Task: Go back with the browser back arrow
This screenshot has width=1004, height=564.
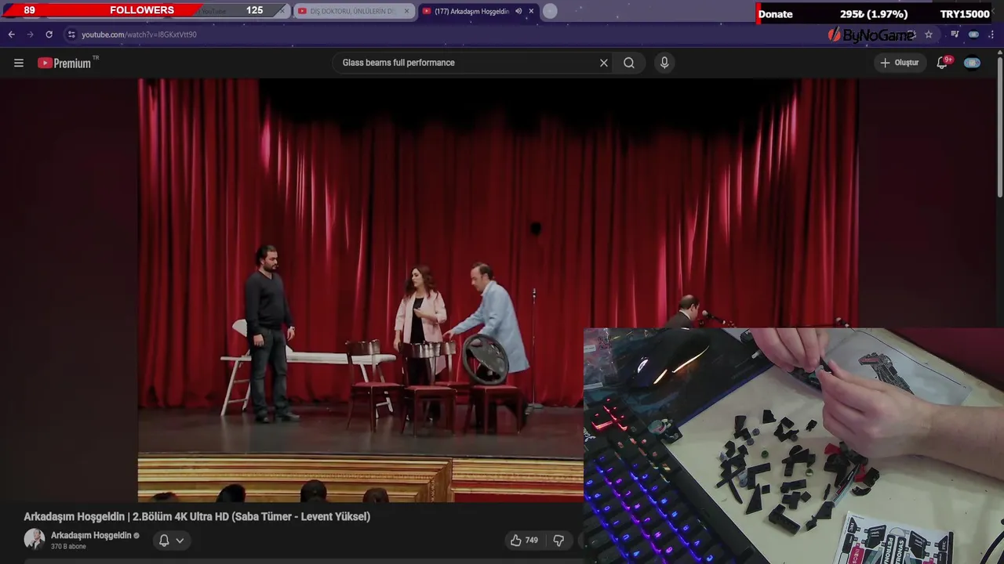Action: tap(11, 34)
